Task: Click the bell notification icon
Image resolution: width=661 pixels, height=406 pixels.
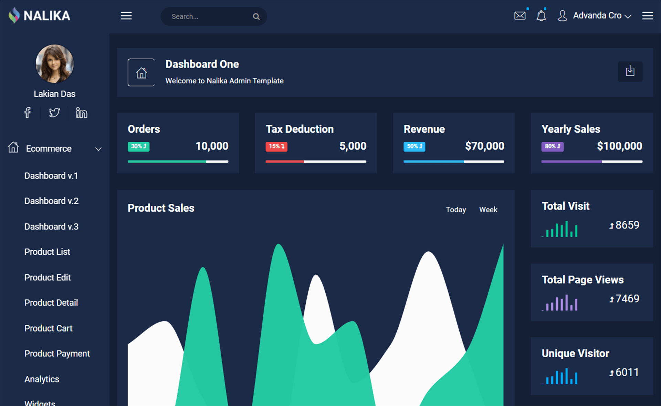Action: 541,16
